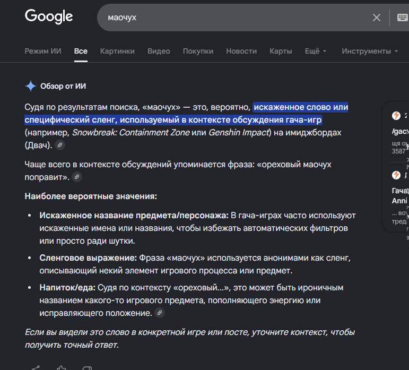Click the lightning source icon above Гача Anni
Viewport: 409px width, 370px height.
[x=396, y=175]
